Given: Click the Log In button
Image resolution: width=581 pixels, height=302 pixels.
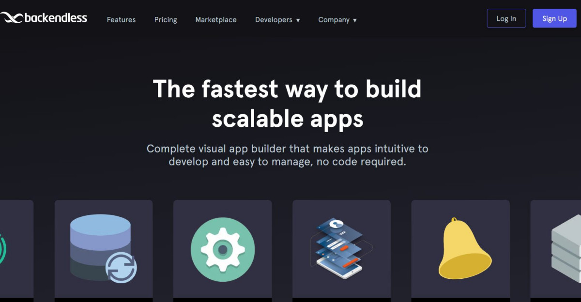Looking at the screenshot, I should (506, 18).
